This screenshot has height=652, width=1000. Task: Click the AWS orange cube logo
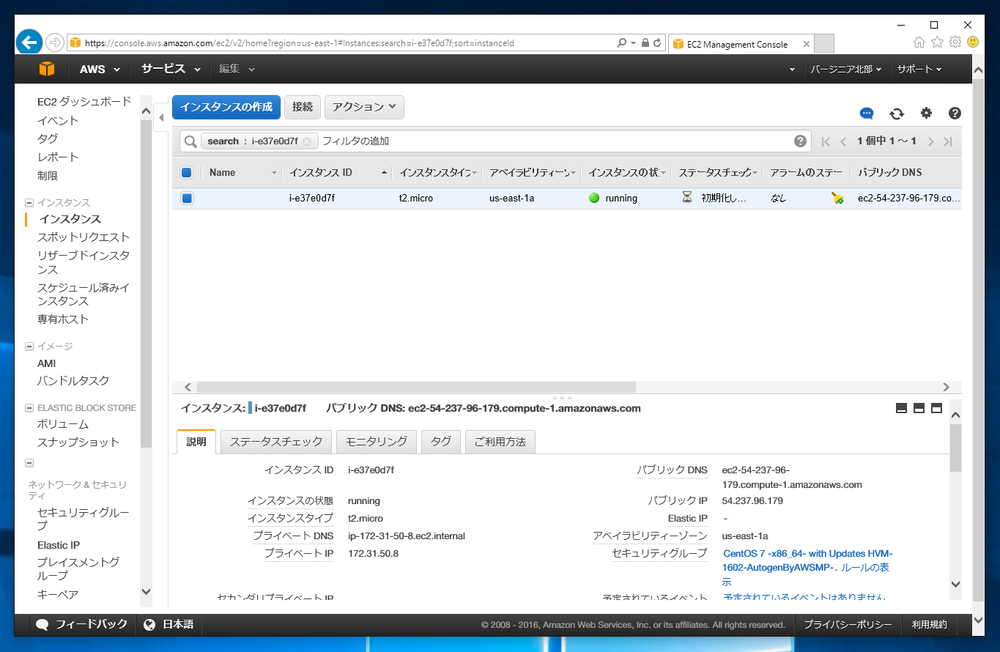click(47, 69)
